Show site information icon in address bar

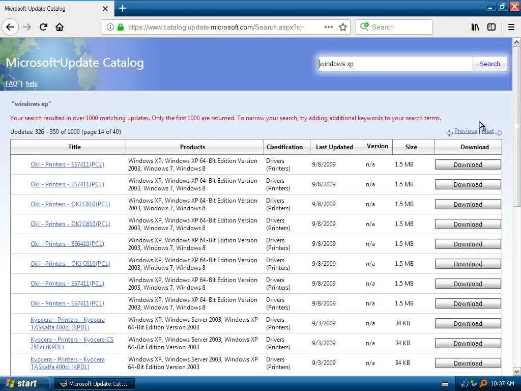(110, 27)
